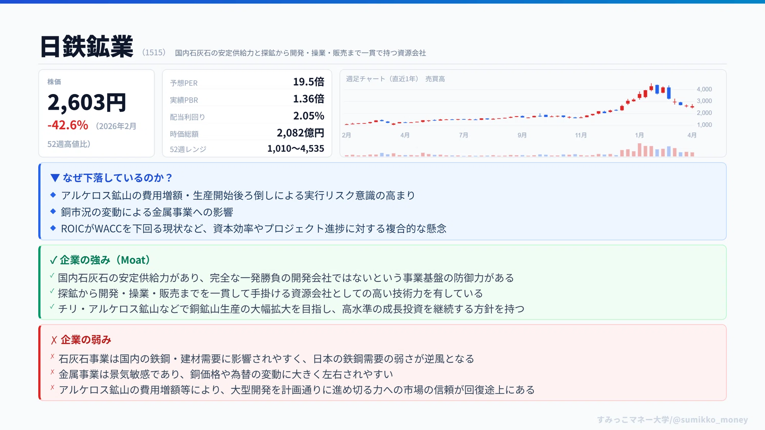Click the 9月 axis label

point(522,135)
